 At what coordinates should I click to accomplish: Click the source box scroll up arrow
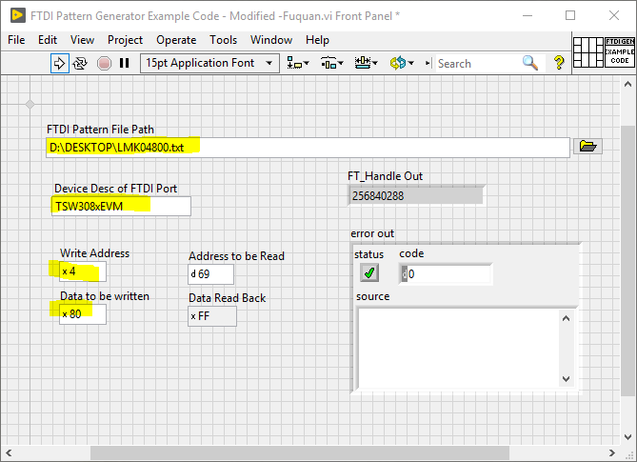point(566,318)
